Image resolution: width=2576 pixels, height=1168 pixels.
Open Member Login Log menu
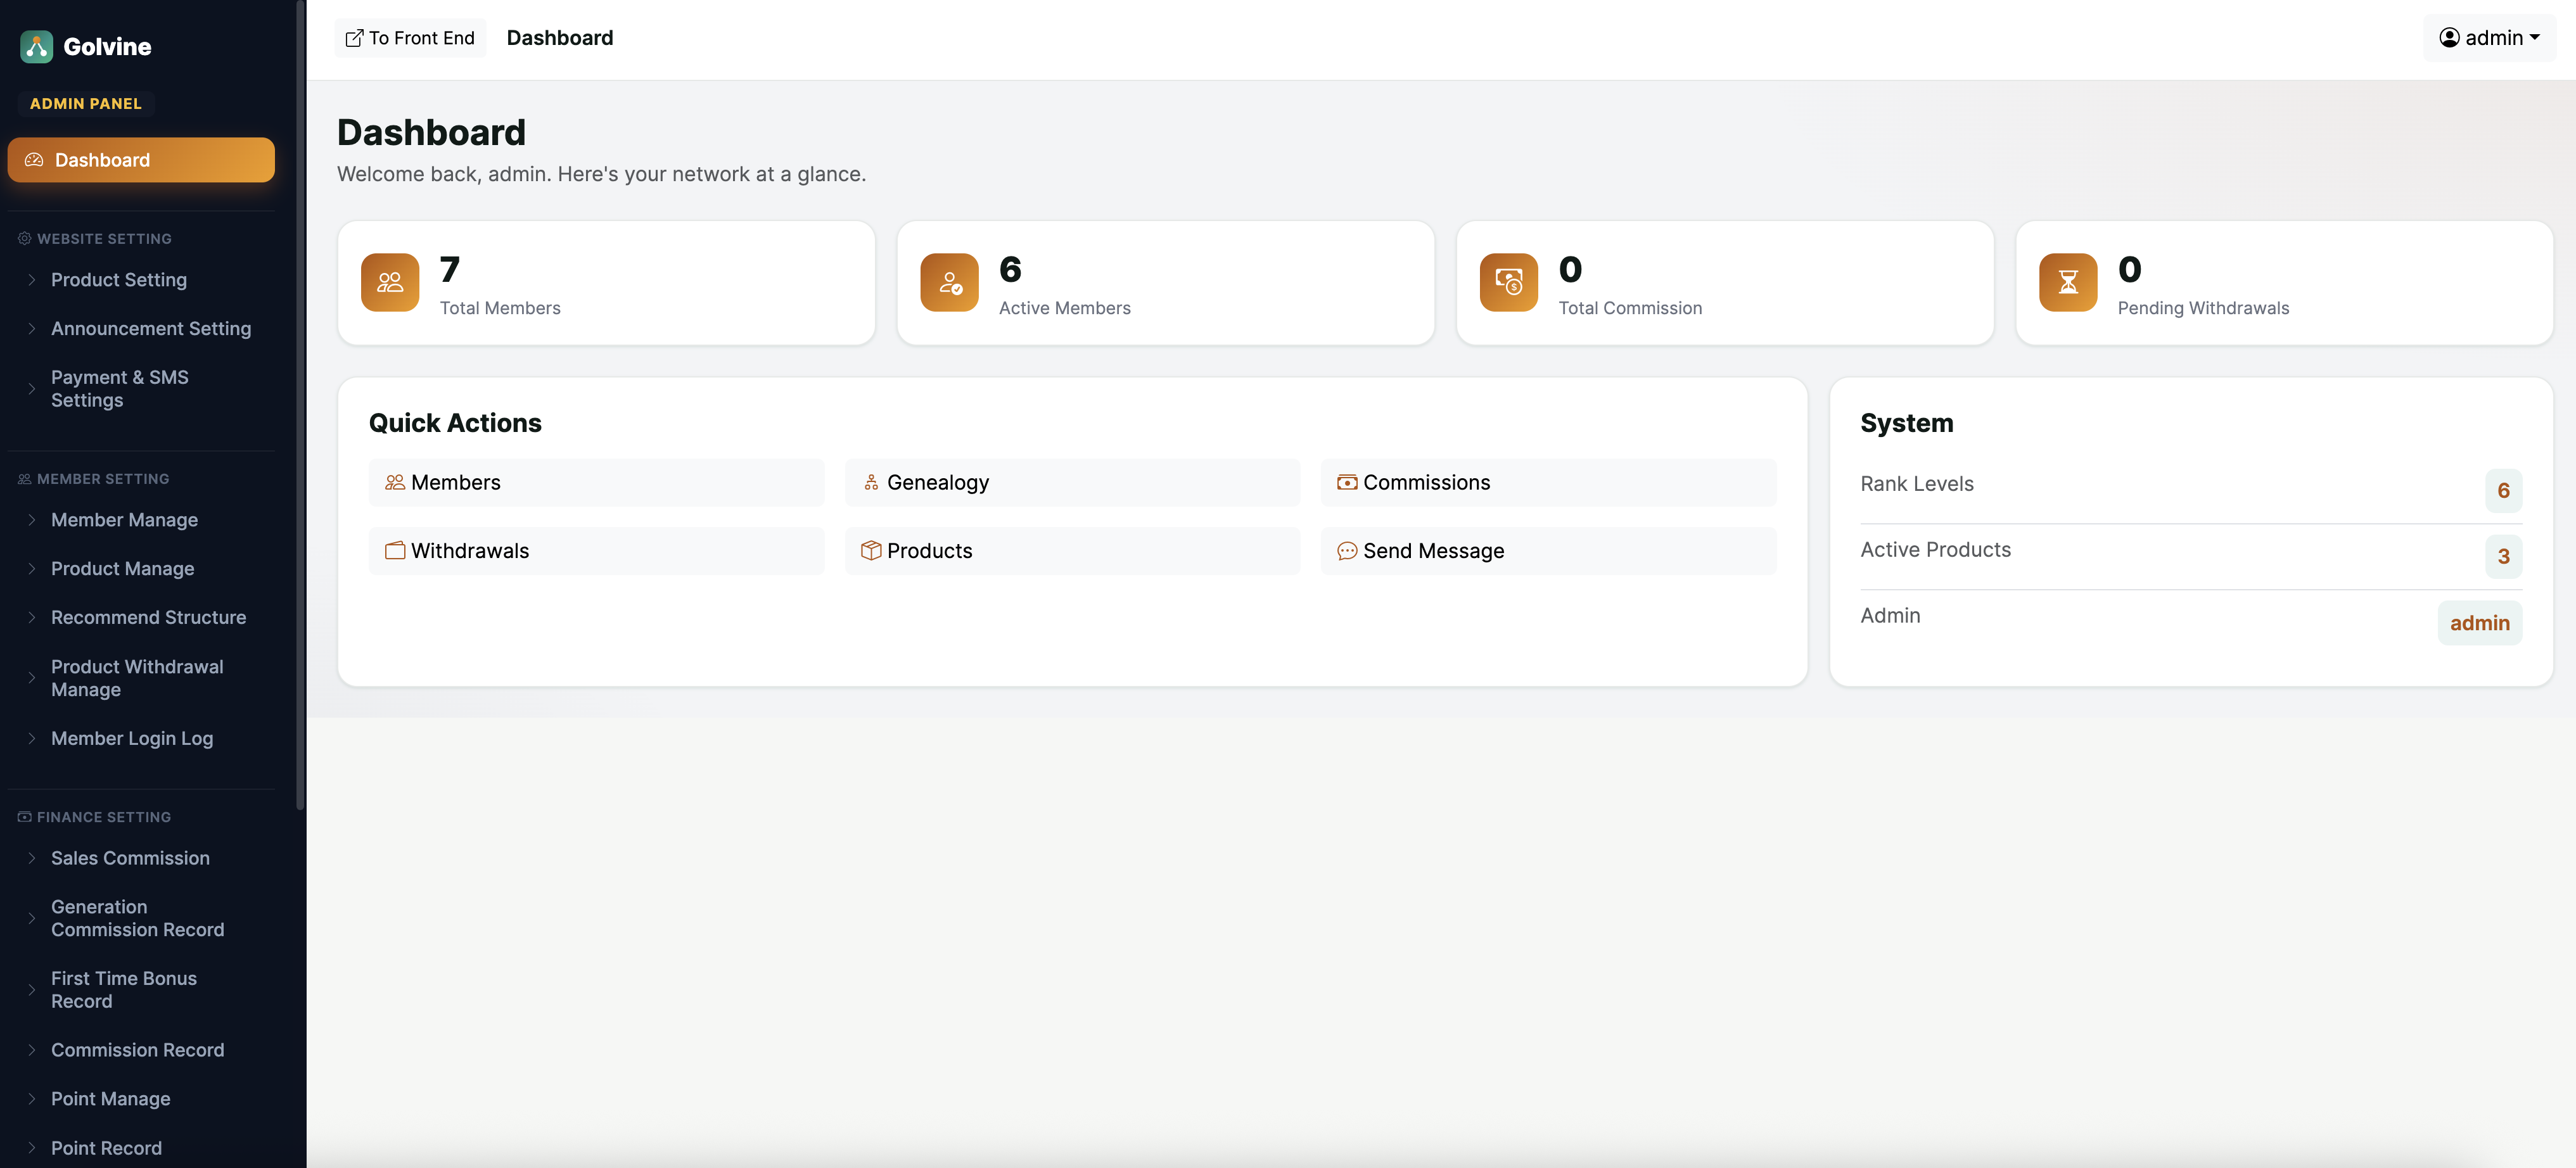pos(141,738)
